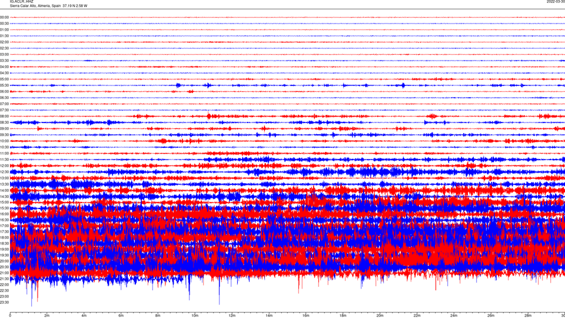565x318 pixels.
Task: Select the 02:30 row time label
Action: 4,48
